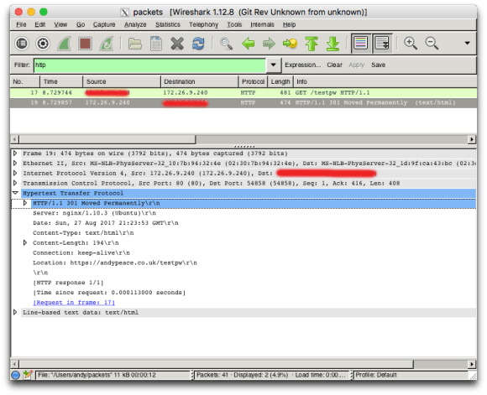The width and height of the screenshot is (487, 395).
Task: Restart the current capture icon
Action: [107, 43]
